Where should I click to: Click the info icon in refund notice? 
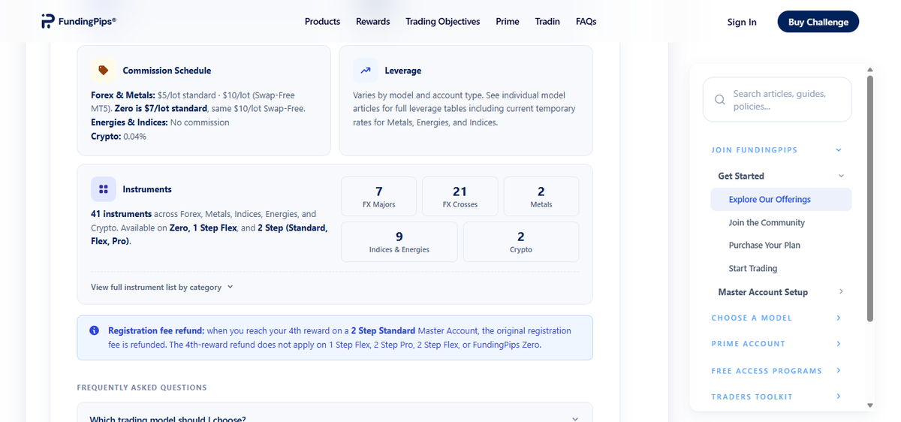coord(94,330)
